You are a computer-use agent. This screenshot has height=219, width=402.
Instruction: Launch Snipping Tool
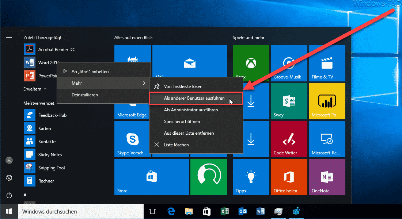pyautogui.click(x=44, y=168)
